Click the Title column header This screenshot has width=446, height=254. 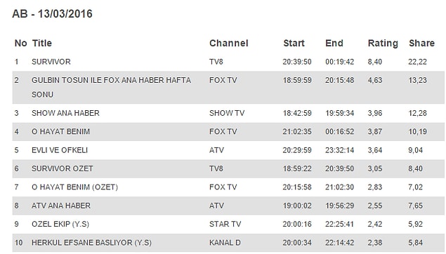pyautogui.click(x=42, y=44)
